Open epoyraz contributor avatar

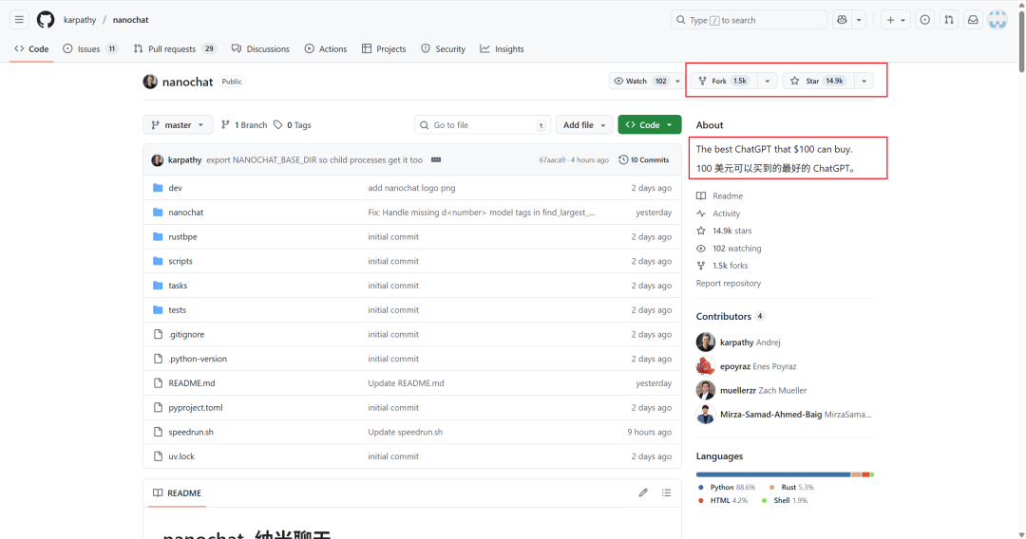coord(705,366)
